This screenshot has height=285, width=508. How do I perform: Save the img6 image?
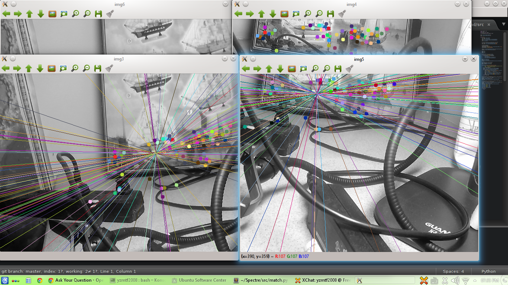point(99,14)
